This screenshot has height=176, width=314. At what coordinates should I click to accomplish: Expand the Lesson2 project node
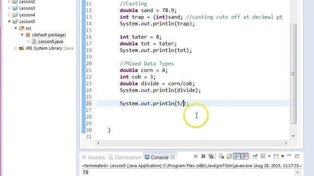[x=9, y=2]
